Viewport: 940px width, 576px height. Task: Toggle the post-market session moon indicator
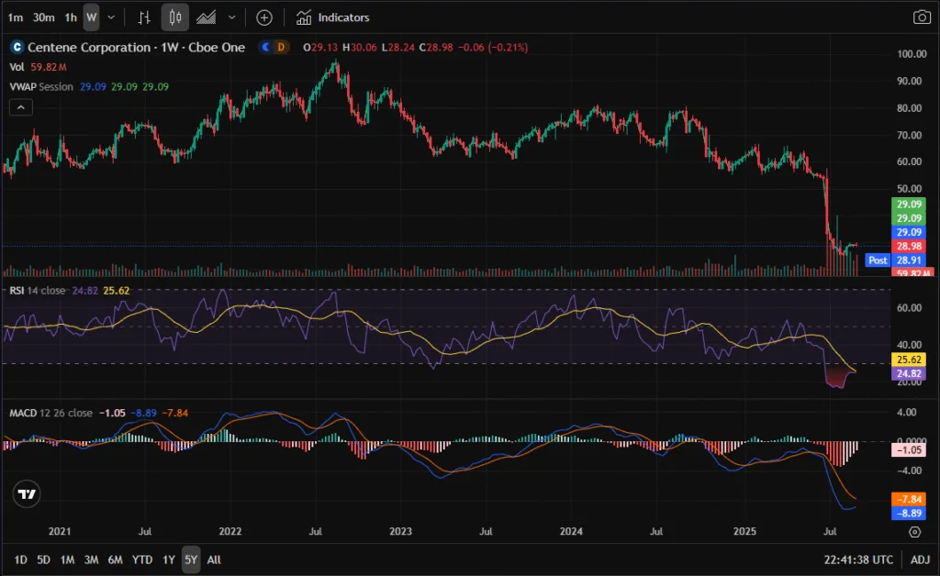coord(266,47)
